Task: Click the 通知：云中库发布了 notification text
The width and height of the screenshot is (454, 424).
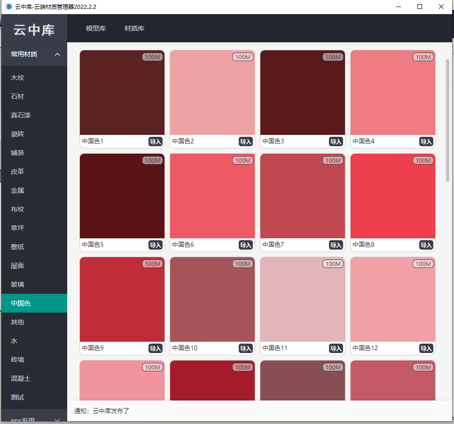Action: (102, 411)
